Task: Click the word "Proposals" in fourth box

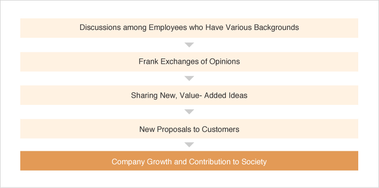Action: (174, 130)
